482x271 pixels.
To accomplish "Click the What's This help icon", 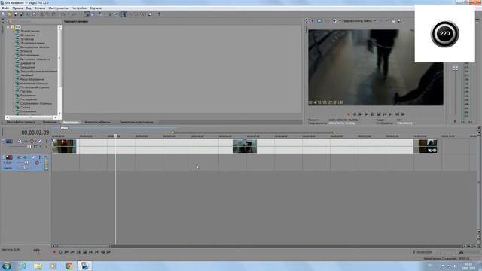I will pyautogui.click(x=158, y=14).
